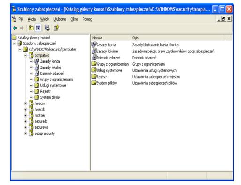Click System plików icon in right list
Screen dimensions: 241x185
click(94, 83)
